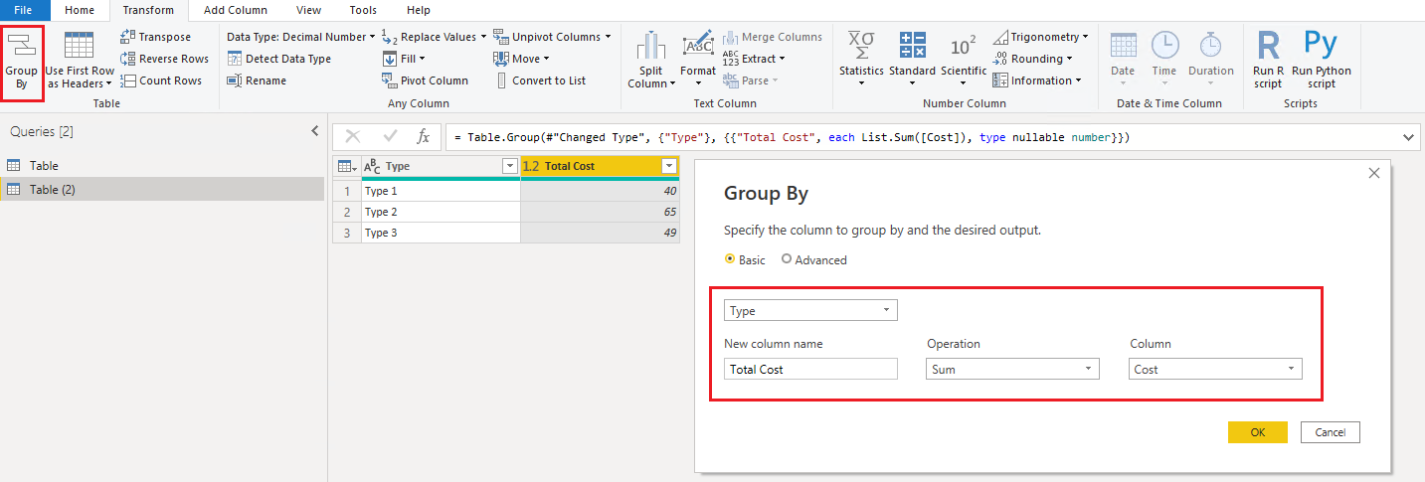Transpose the table
This screenshot has width=1425, height=482.
156,37
